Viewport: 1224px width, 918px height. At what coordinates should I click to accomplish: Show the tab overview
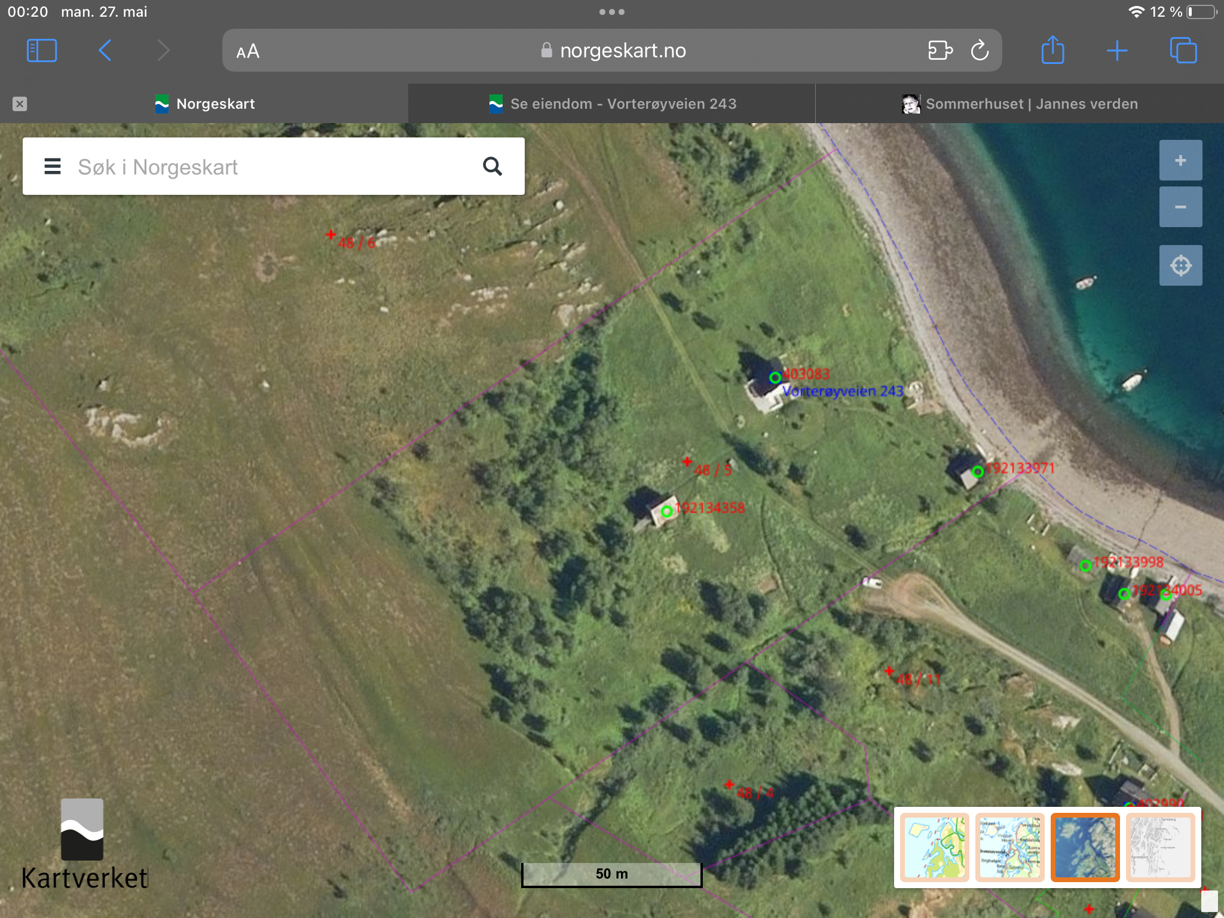(1183, 51)
